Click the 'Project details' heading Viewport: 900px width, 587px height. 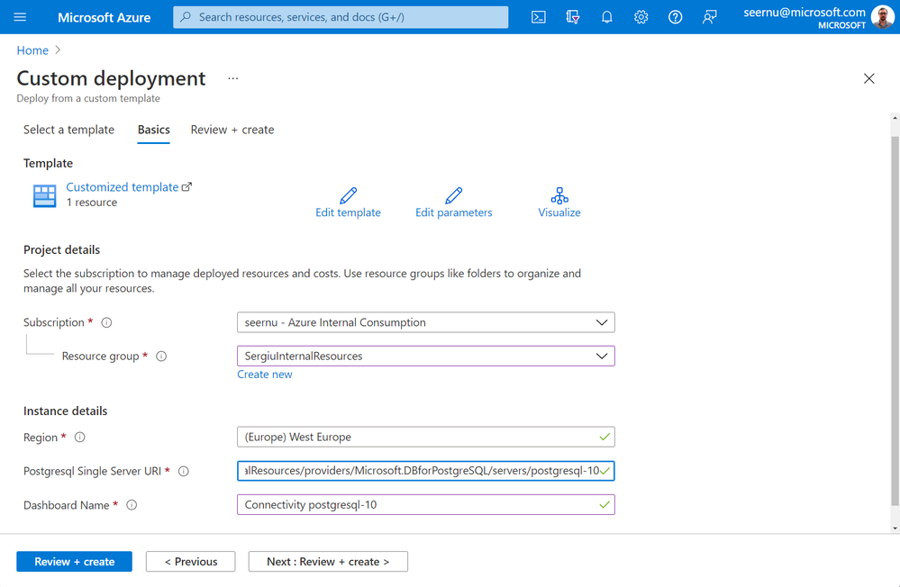tap(61, 249)
